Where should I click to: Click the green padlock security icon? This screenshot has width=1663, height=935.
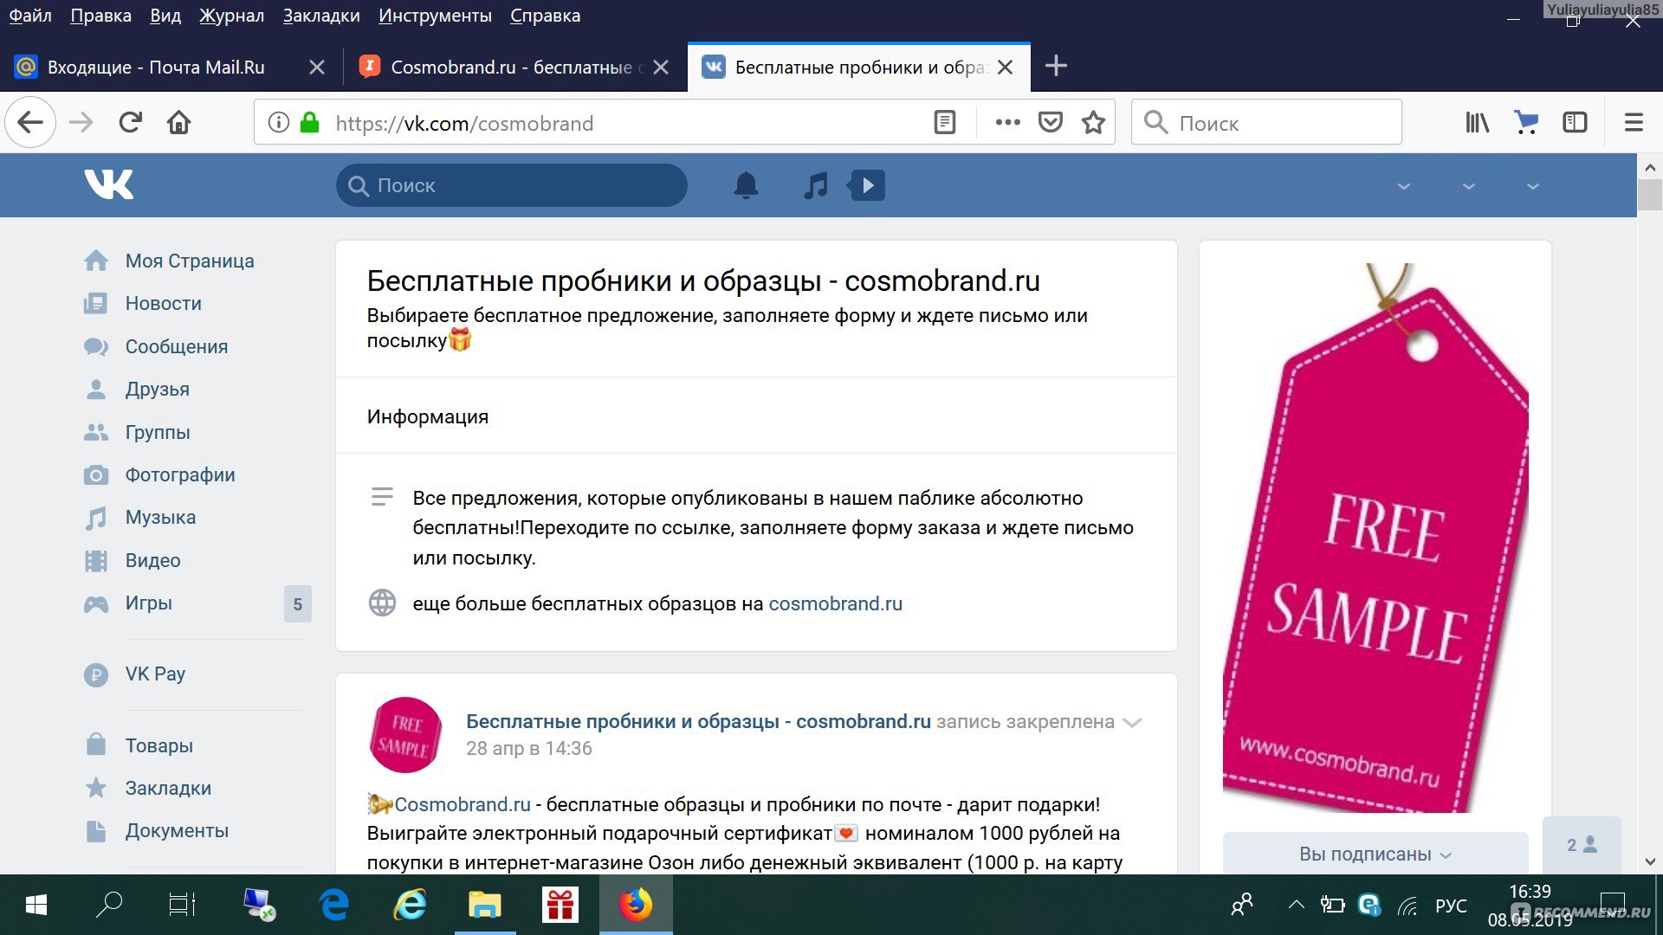coord(309,122)
